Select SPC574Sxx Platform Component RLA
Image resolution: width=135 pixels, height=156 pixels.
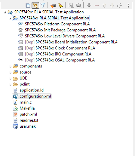pyautogui.click(x=54, y=24)
